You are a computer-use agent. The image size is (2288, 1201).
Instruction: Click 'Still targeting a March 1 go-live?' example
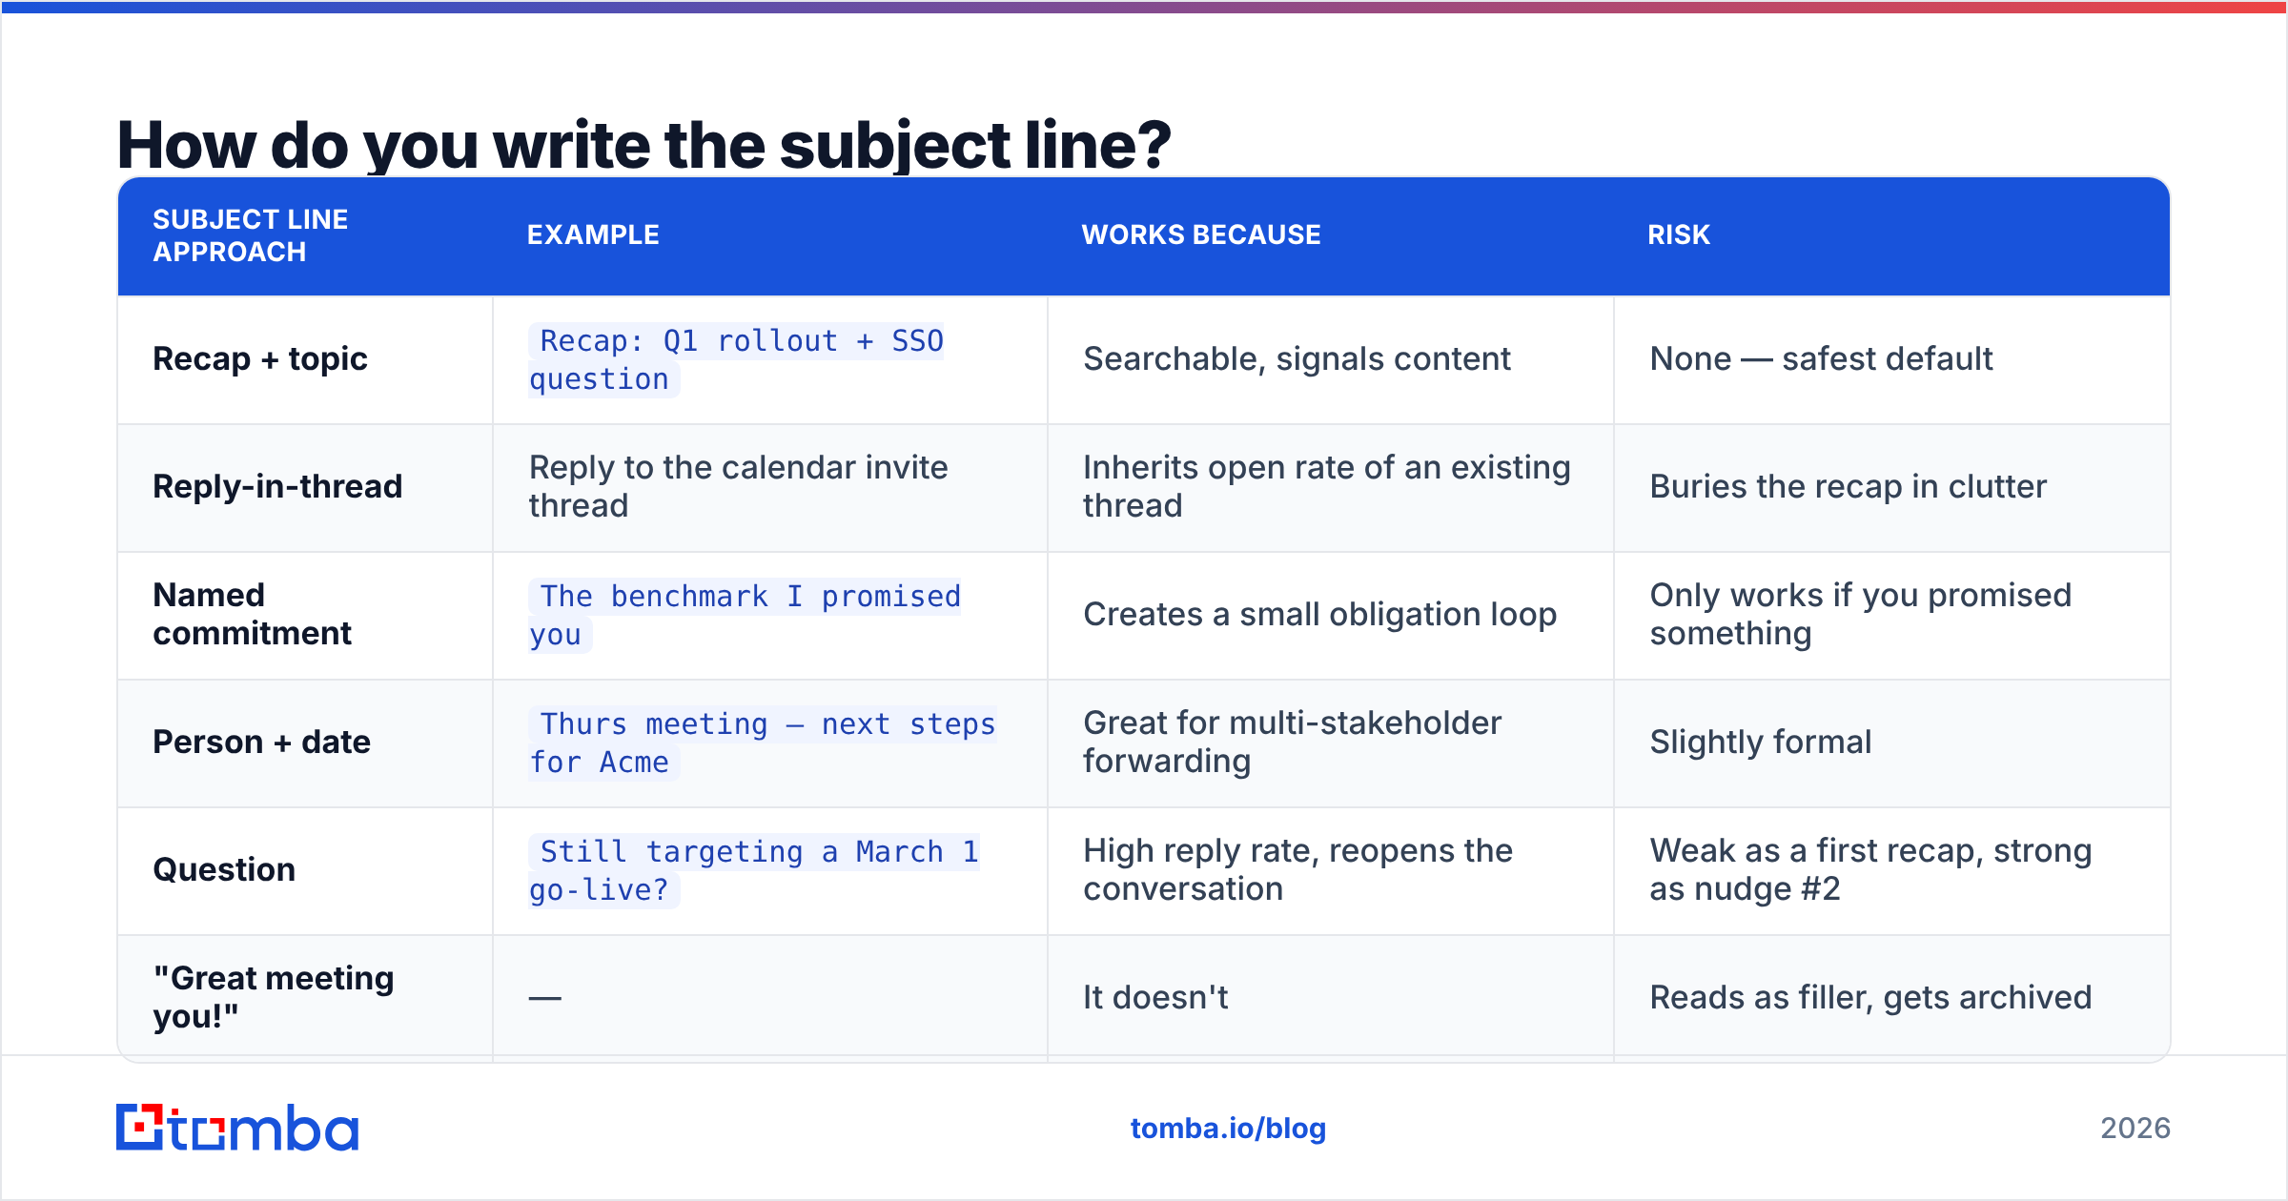(x=754, y=871)
